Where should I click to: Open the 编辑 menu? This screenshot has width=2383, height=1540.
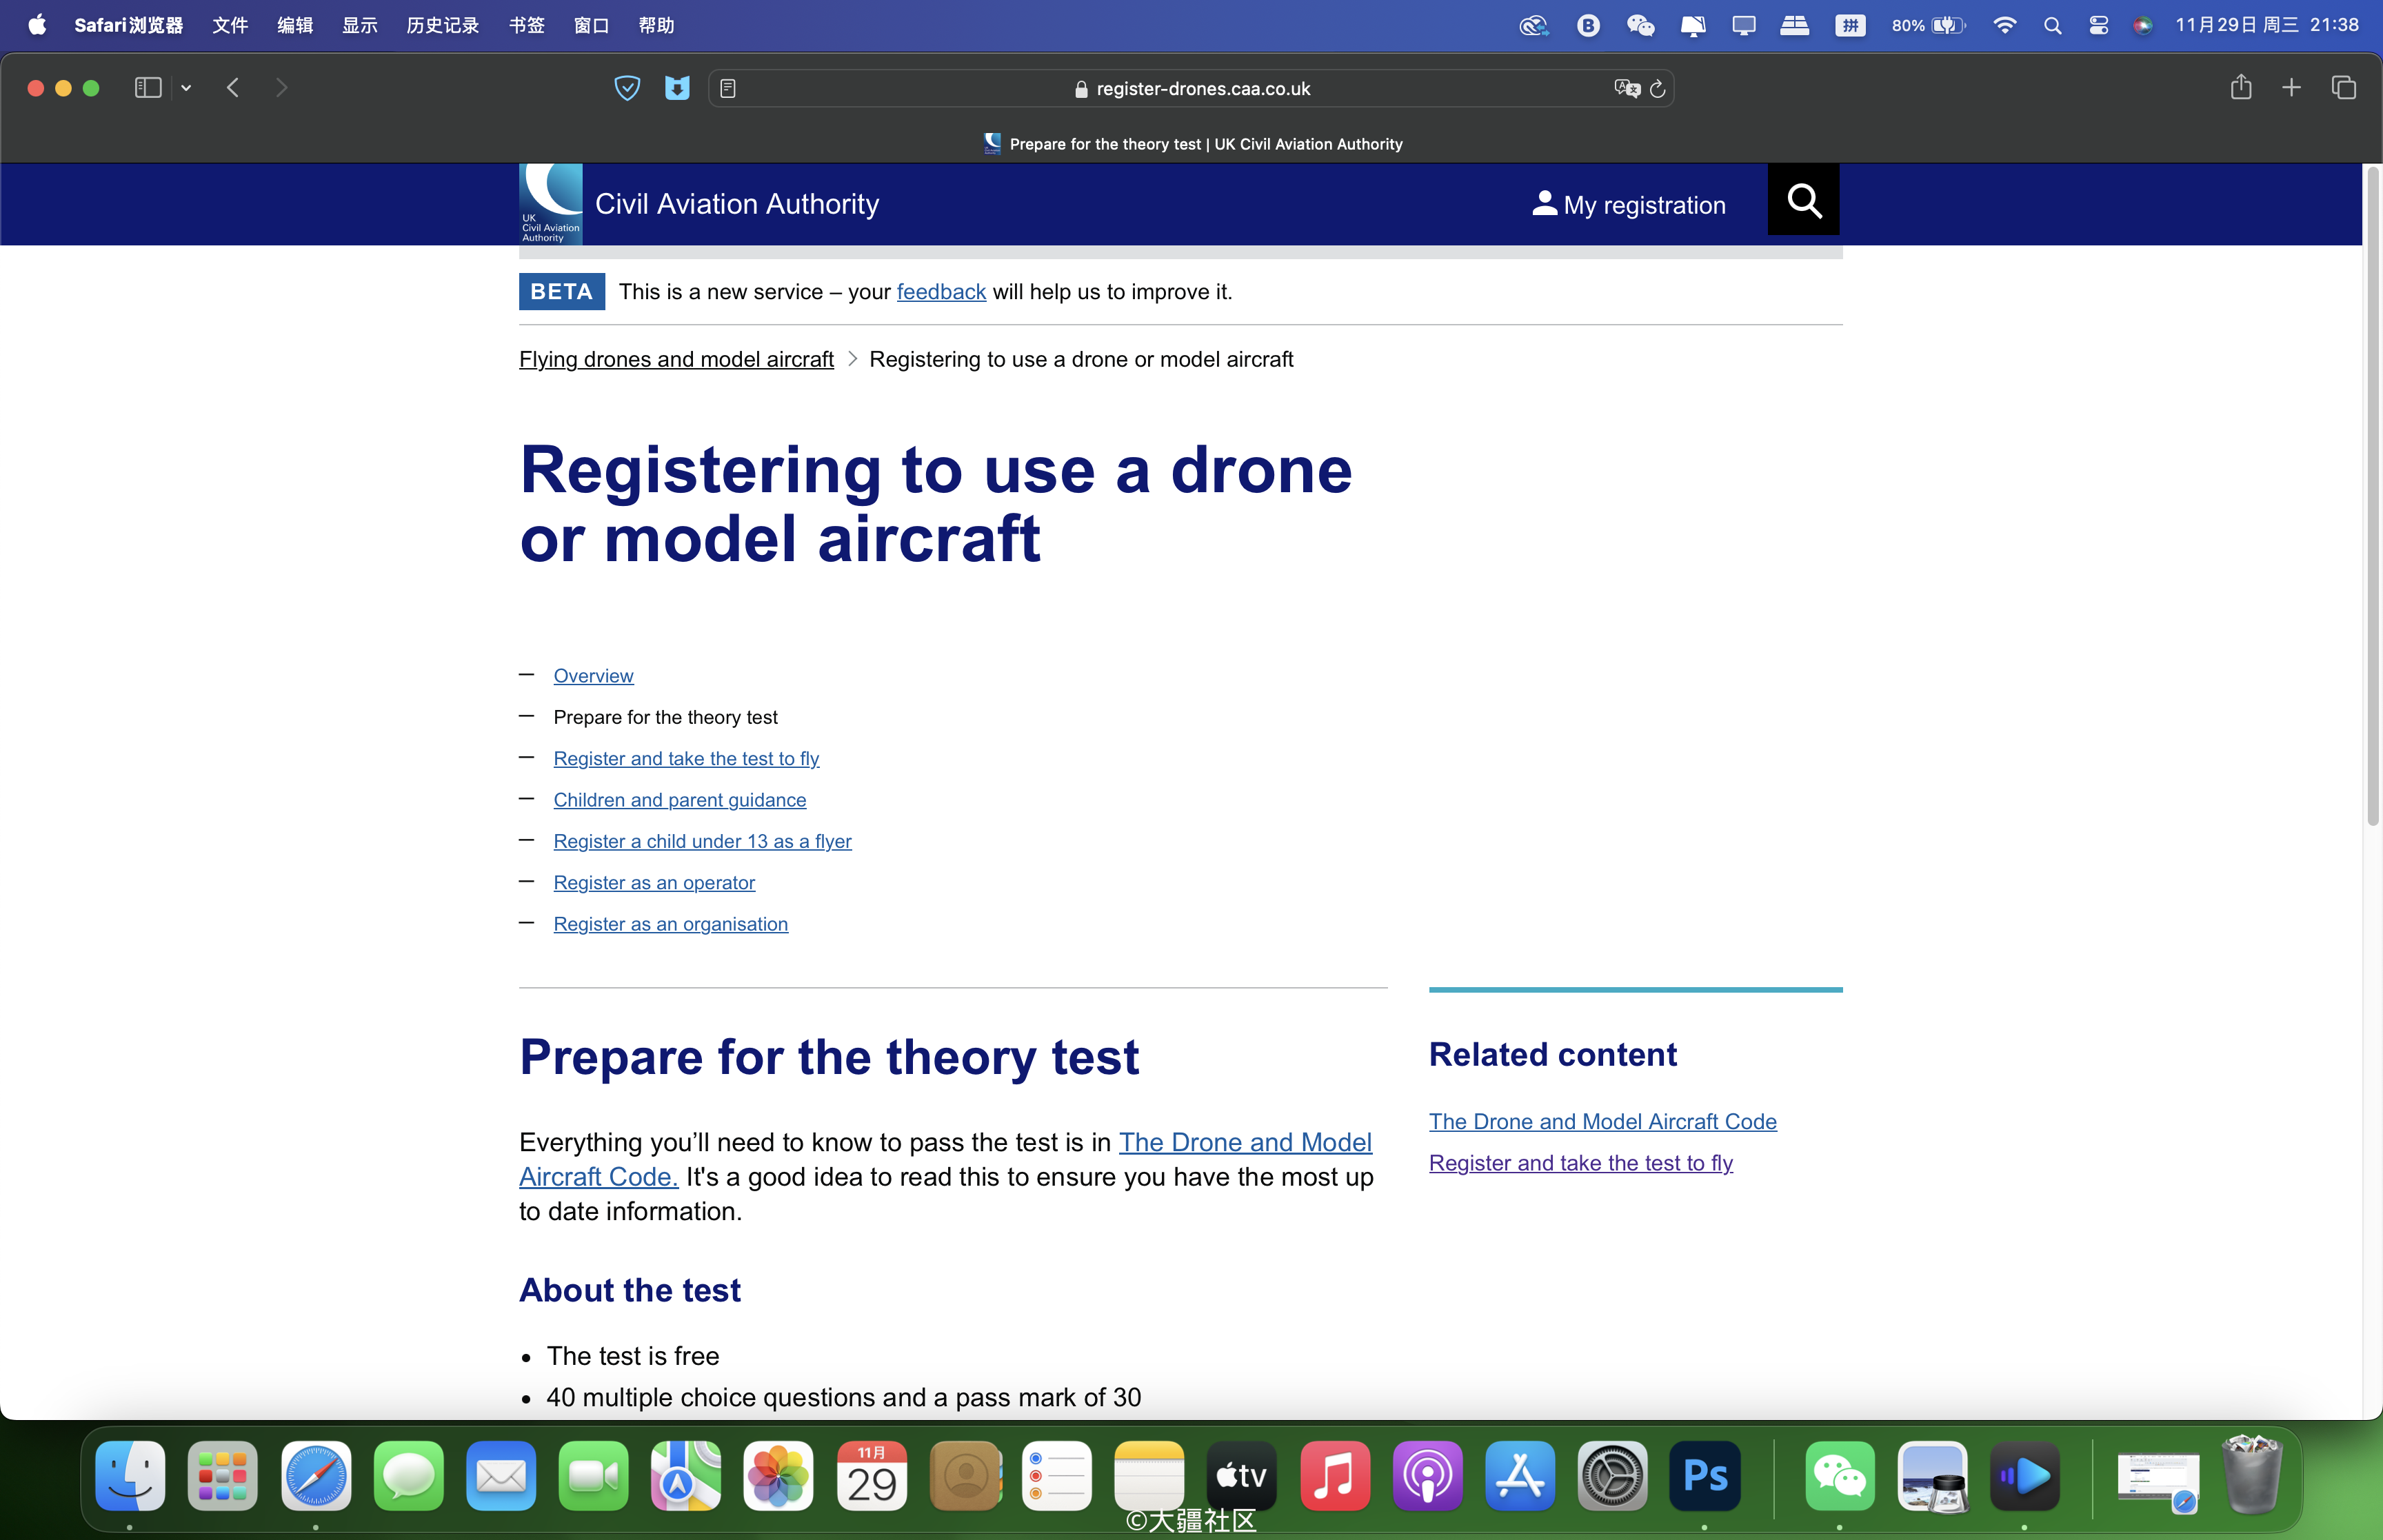pos(294,25)
